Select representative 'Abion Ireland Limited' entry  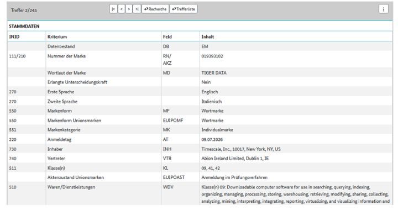[x=235, y=159]
